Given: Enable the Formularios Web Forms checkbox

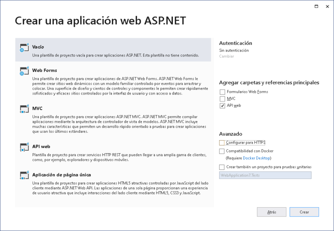Looking at the screenshot, I should tap(223, 92).
